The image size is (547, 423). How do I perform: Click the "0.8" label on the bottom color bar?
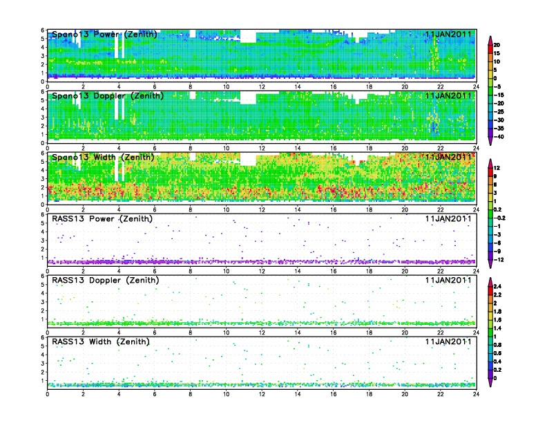pyautogui.click(x=497, y=345)
